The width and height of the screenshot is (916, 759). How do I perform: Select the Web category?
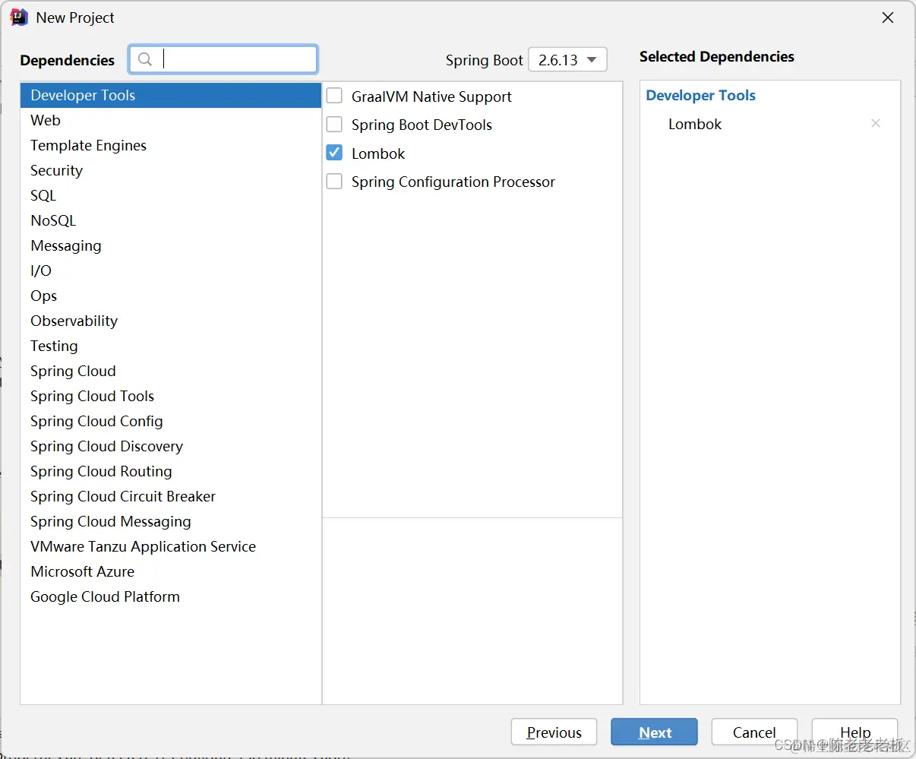pos(171,120)
